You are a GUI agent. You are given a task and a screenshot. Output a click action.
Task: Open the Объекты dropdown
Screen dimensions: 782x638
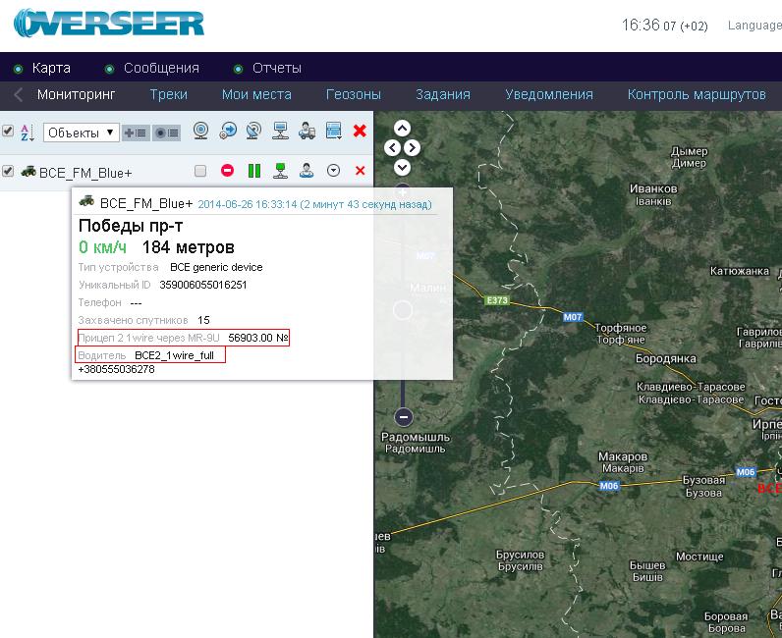click(82, 132)
